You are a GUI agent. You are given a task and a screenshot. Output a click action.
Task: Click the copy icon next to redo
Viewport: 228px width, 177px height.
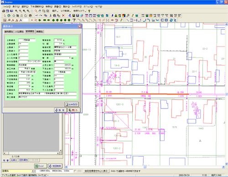coord(46,16)
